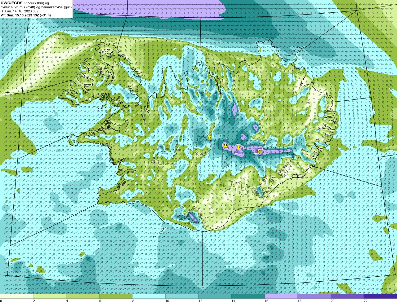Select the 14–16 m/s dark teal legend swatch

click(248, 296)
